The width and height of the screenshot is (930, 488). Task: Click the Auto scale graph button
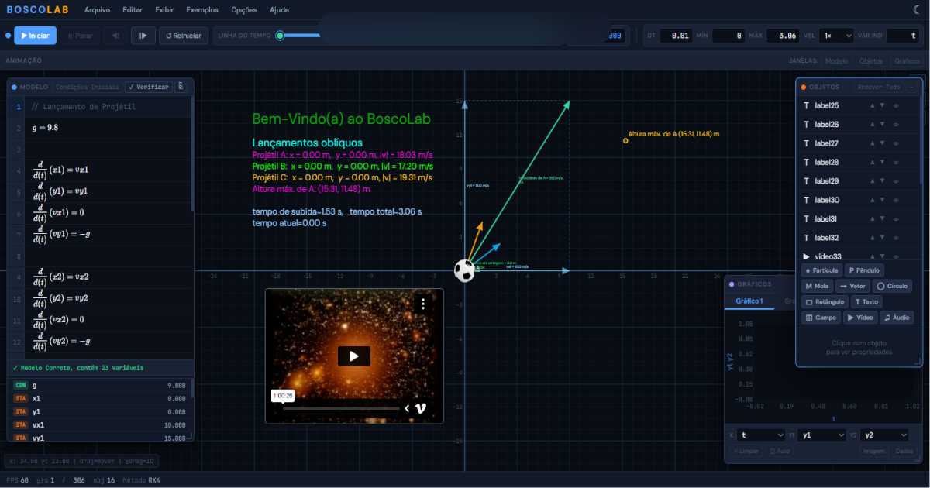click(x=780, y=451)
